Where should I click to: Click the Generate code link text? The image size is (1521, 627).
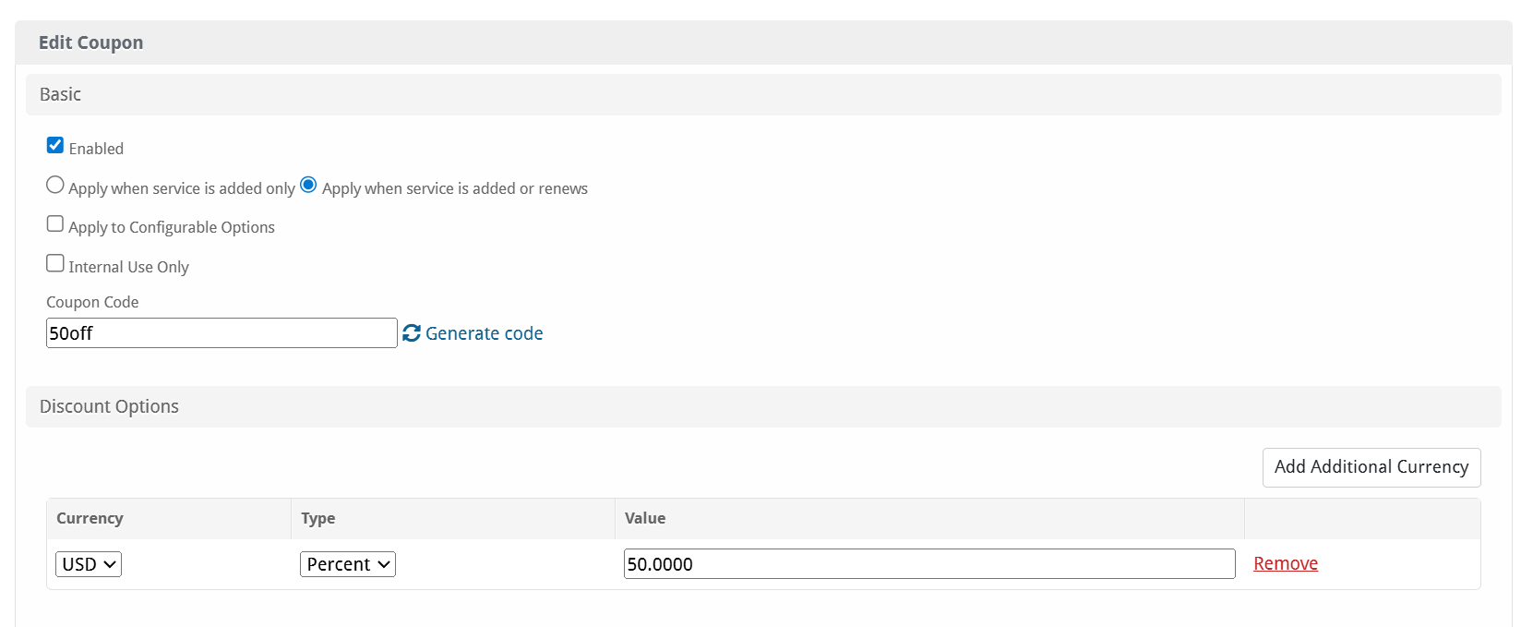pyautogui.click(x=484, y=333)
